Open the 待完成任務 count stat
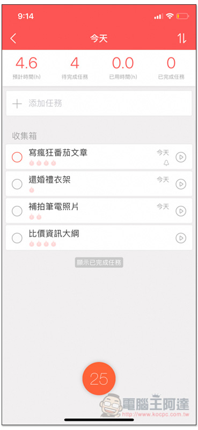Viewport: 198px width, 430px height. point(75,68)
